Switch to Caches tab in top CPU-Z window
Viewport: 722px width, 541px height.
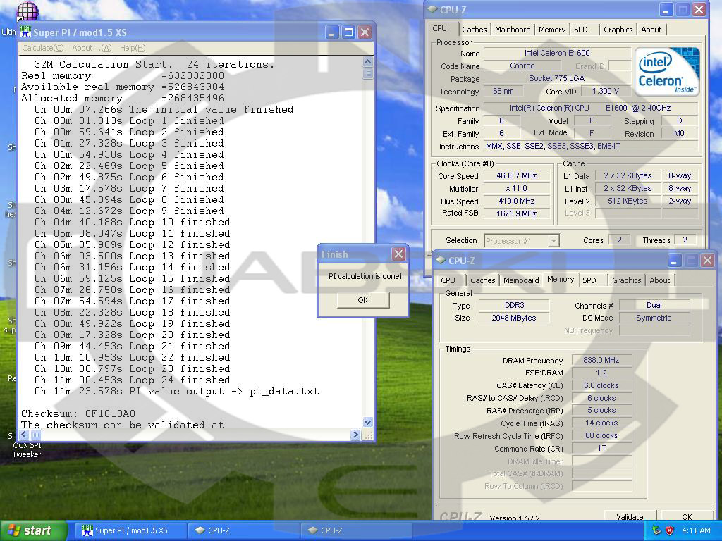[x=475, y=30]
